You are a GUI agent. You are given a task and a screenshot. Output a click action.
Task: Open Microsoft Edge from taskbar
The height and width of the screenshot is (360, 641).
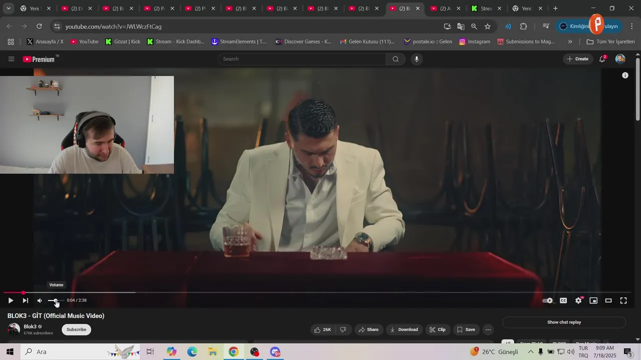(x=192, y=352)
